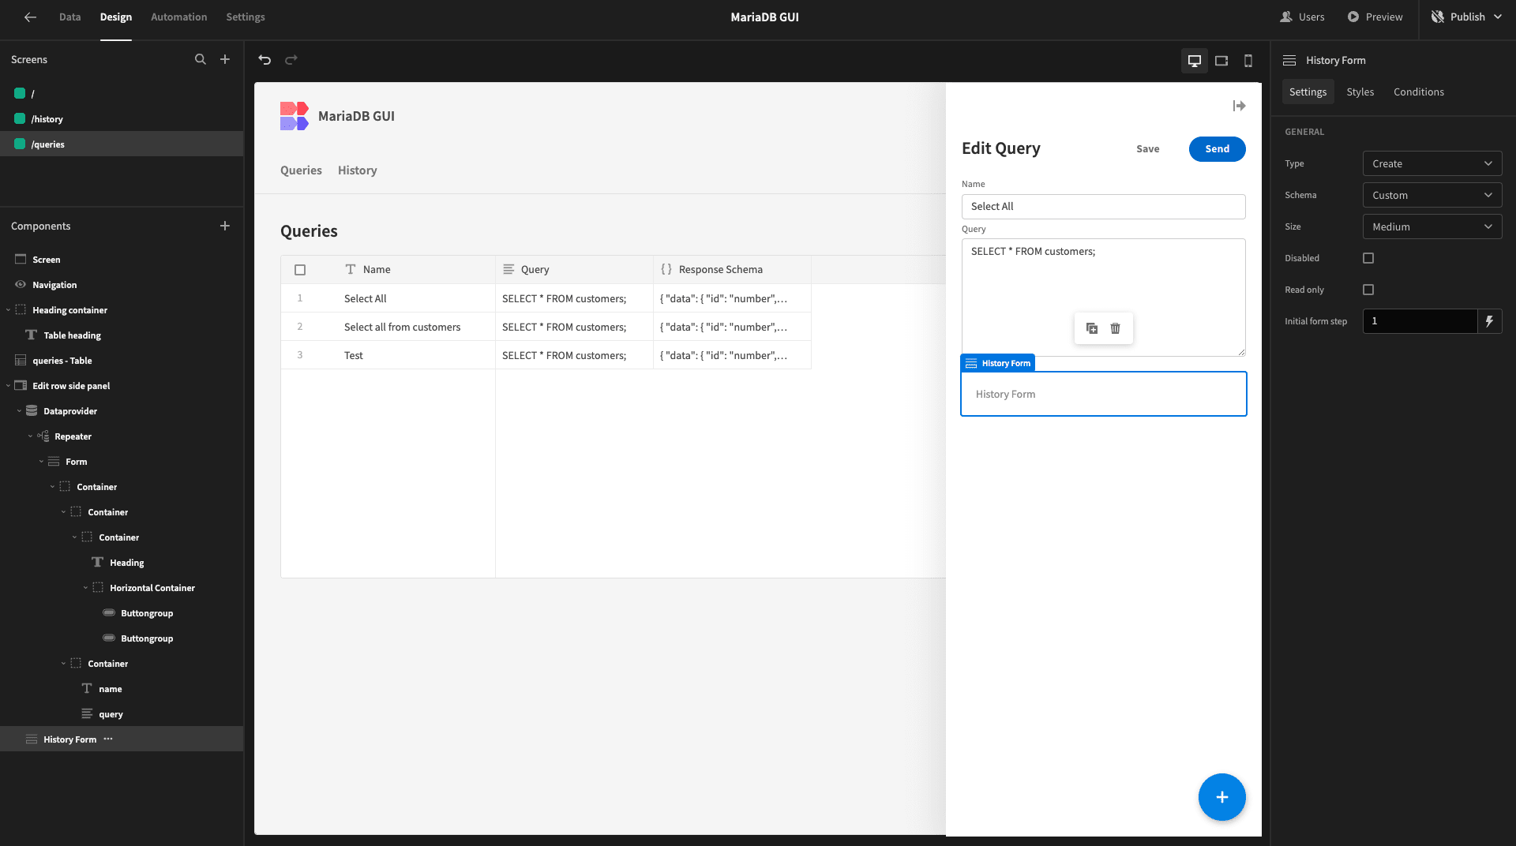The height and width of the screenshot is (846, 1516).
Task: Tick the Read only checkbox
Action: (1368, 290)
